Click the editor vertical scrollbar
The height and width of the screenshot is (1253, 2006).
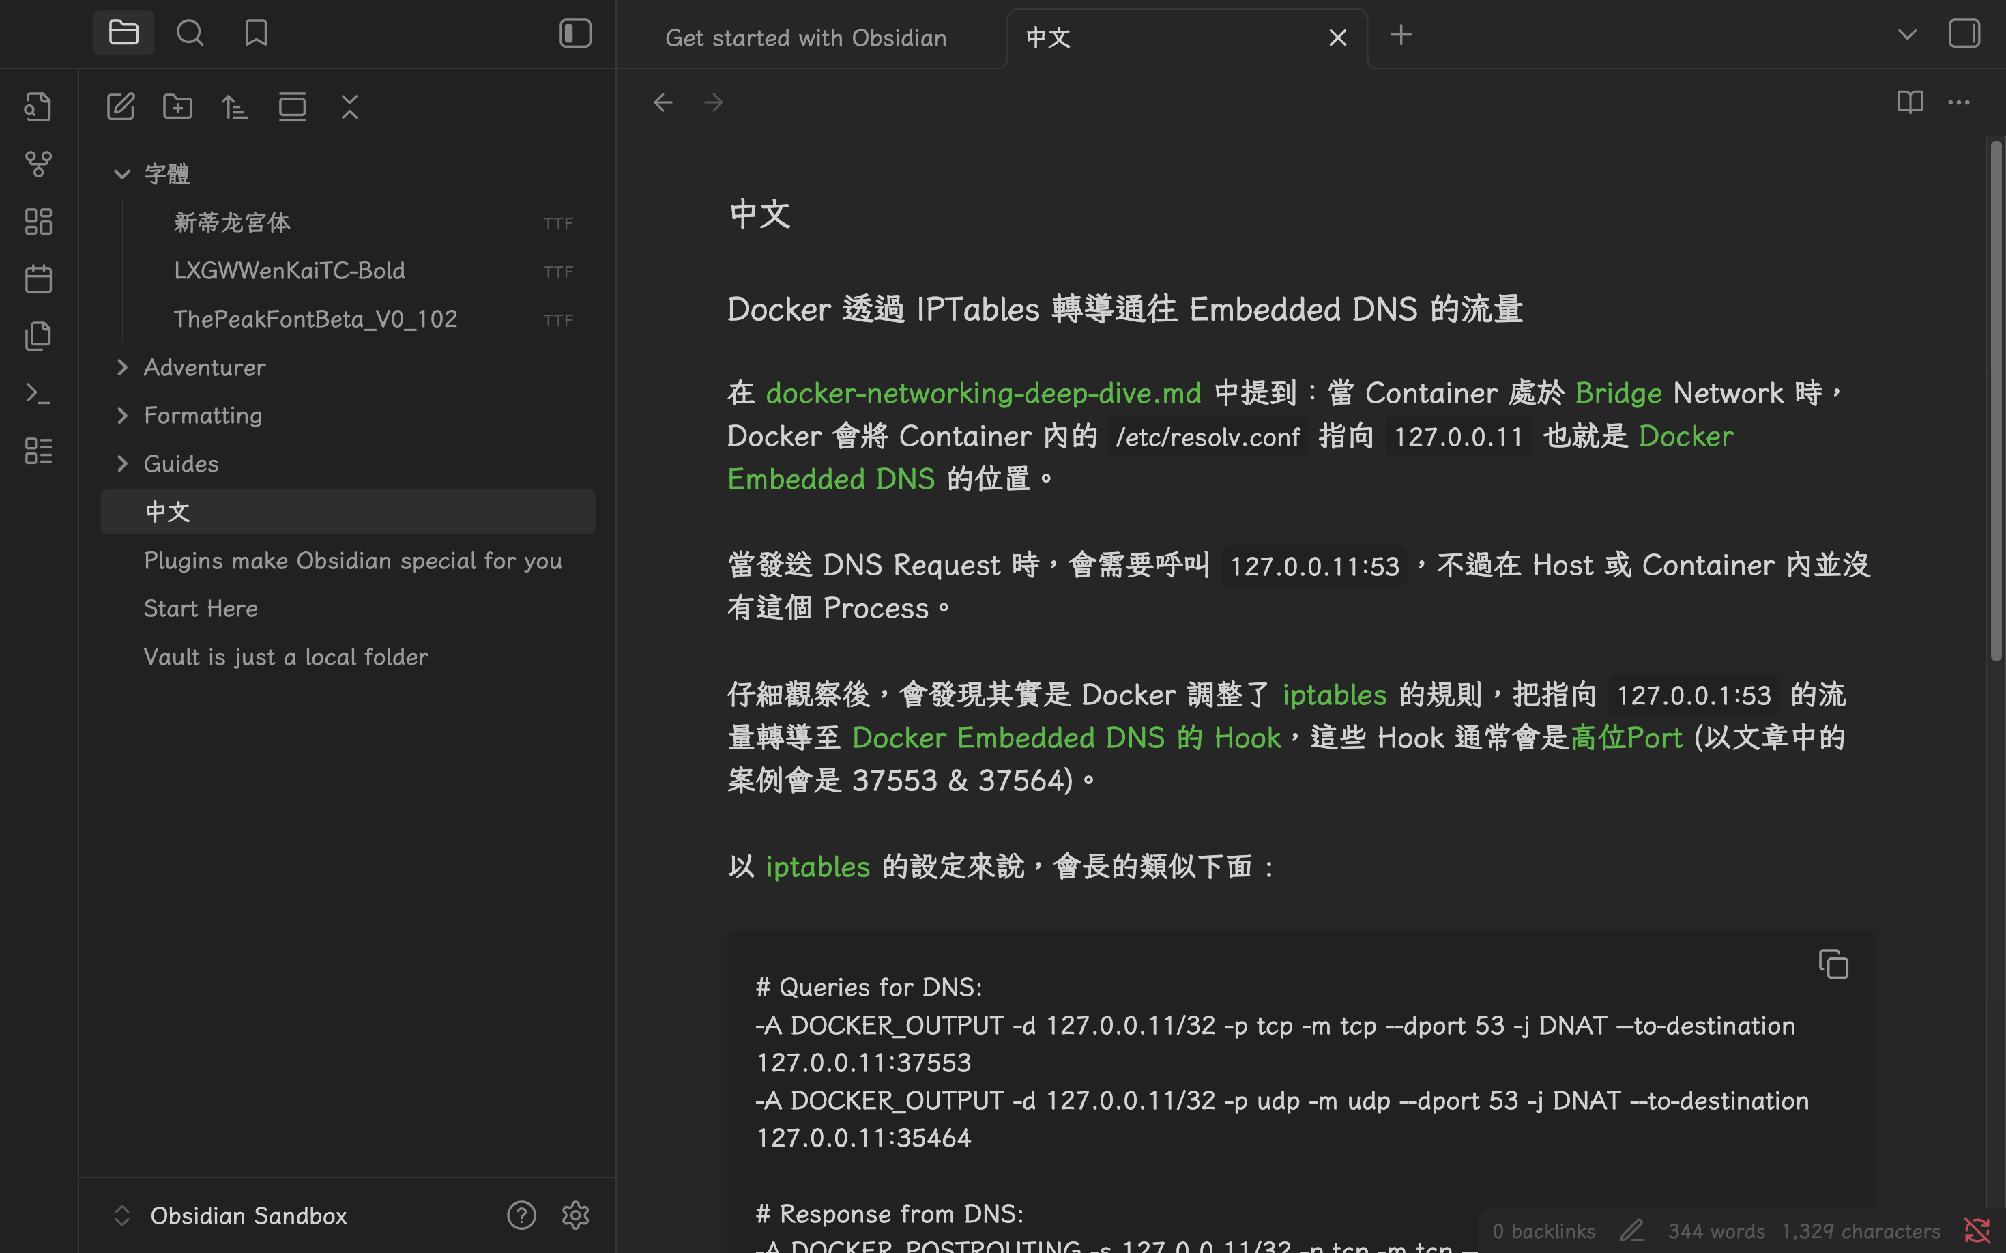click(x=1995, y=398)
